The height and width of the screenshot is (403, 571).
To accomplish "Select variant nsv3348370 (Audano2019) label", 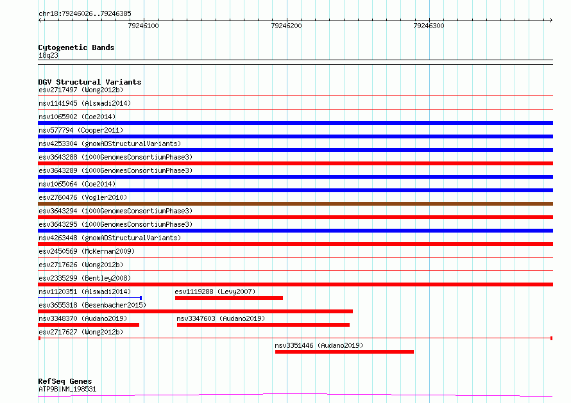I will (83, 318).
